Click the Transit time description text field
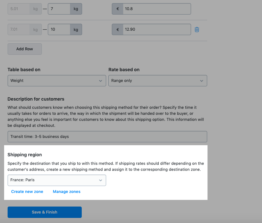The width and height of the screenshot is (262, 223). pos(107,137)
